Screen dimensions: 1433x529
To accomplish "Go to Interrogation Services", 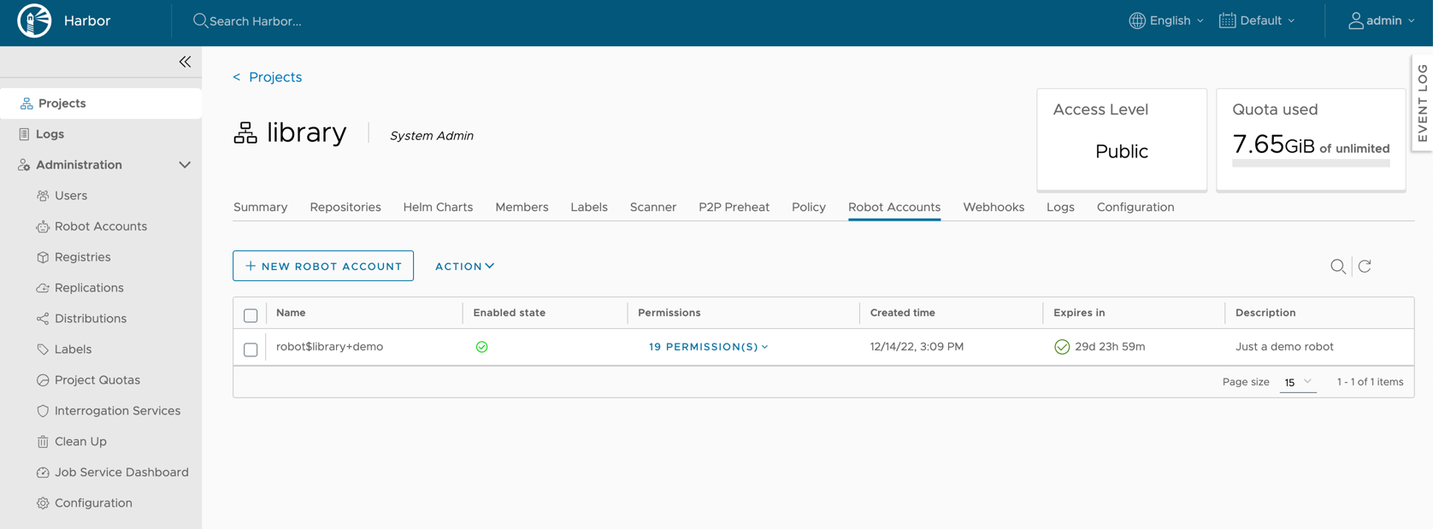I will (x=117, y=411).
